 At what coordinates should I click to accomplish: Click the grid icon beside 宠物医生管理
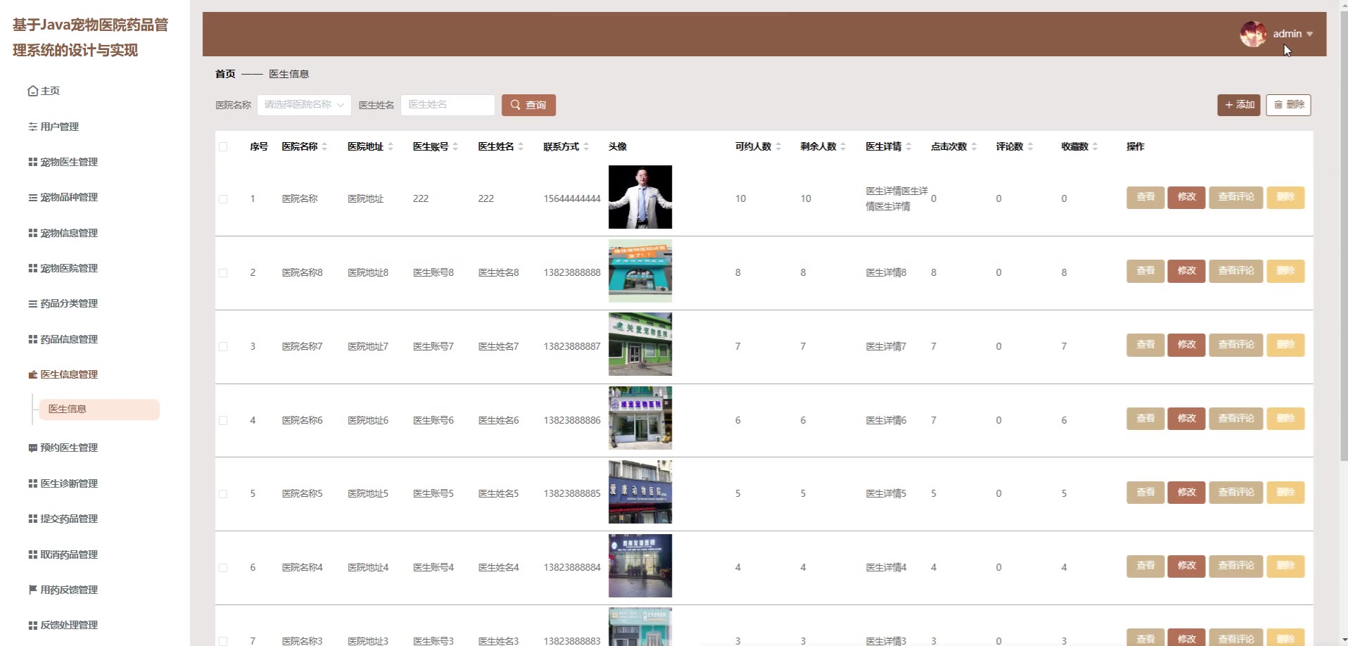(x=32, y=162)
